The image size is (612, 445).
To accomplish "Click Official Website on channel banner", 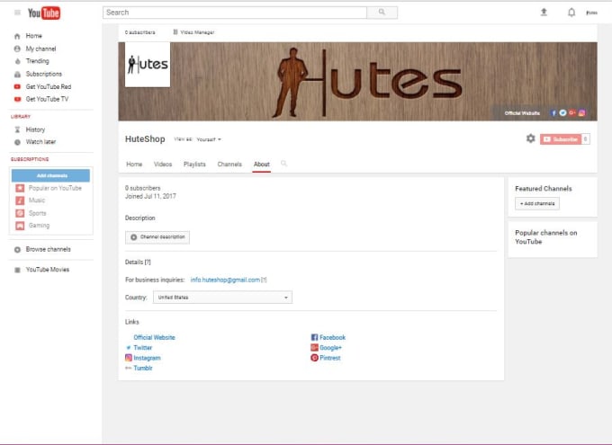I will coord(522,113).
